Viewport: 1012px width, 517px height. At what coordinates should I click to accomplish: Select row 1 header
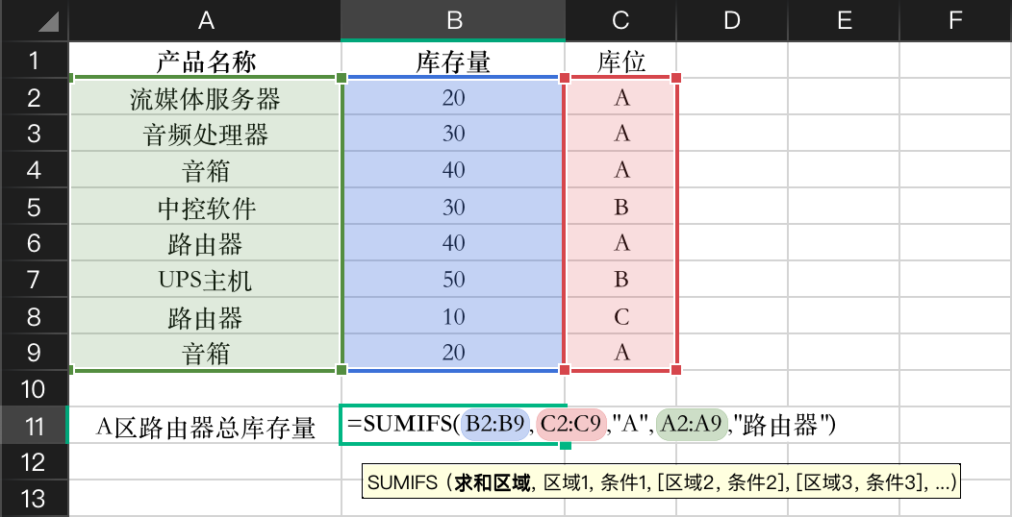[34, 61]
